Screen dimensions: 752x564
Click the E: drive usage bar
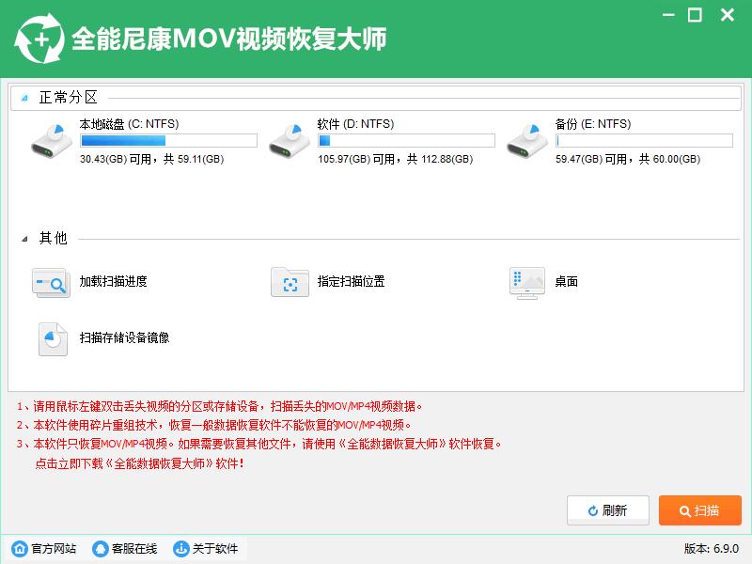click(644, 140)
